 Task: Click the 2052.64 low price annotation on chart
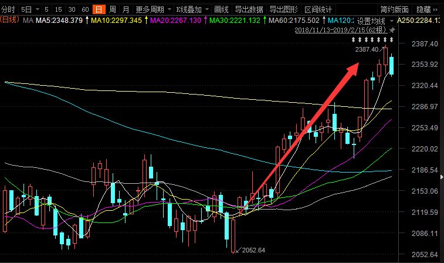(x=253, y=250)
